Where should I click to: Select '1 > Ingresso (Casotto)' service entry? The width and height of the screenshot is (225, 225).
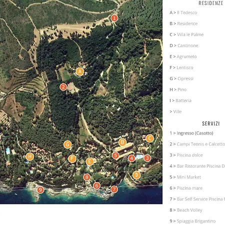coord(191,133)
